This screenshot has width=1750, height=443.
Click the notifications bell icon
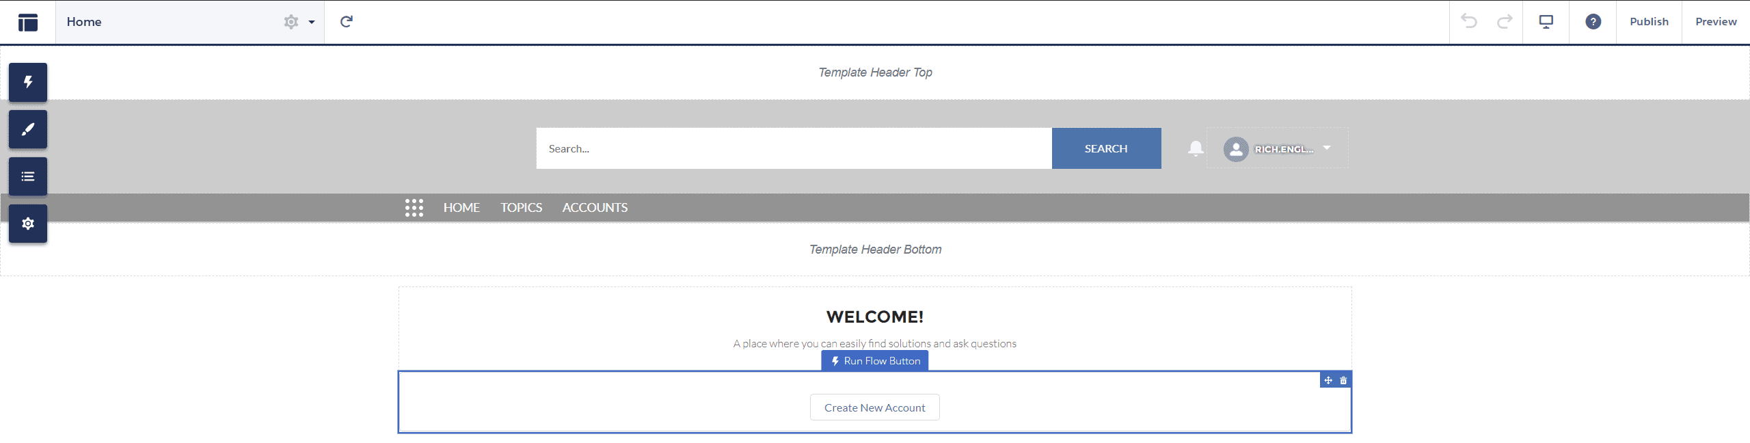(1196, 148)
